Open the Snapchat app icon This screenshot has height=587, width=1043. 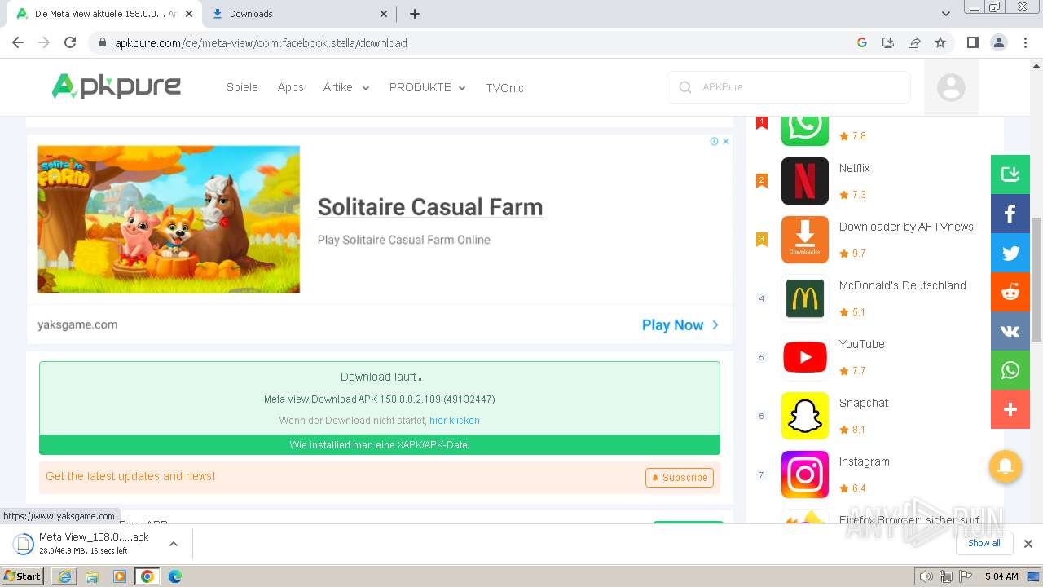tap(805, 416)
